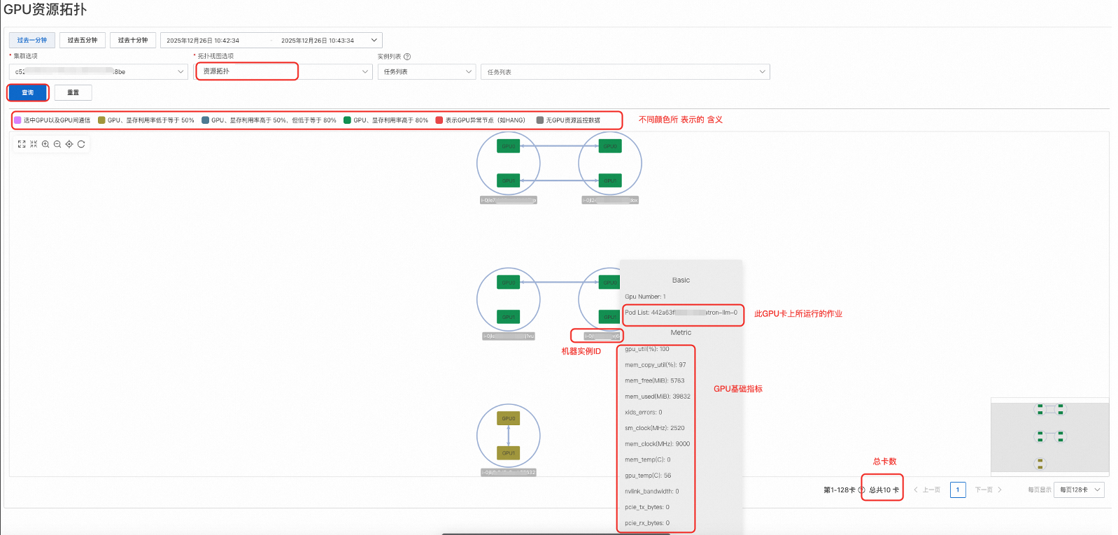Select the 过去五分钟 time range
1118x535 pixels.
coord(83,41)
